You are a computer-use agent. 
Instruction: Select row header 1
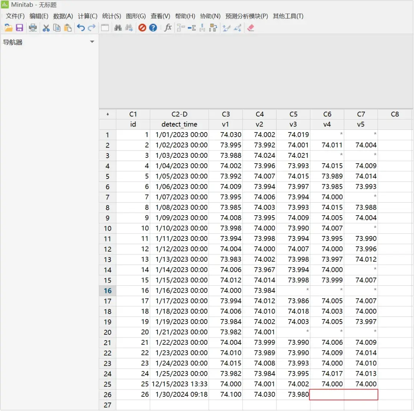107,135
